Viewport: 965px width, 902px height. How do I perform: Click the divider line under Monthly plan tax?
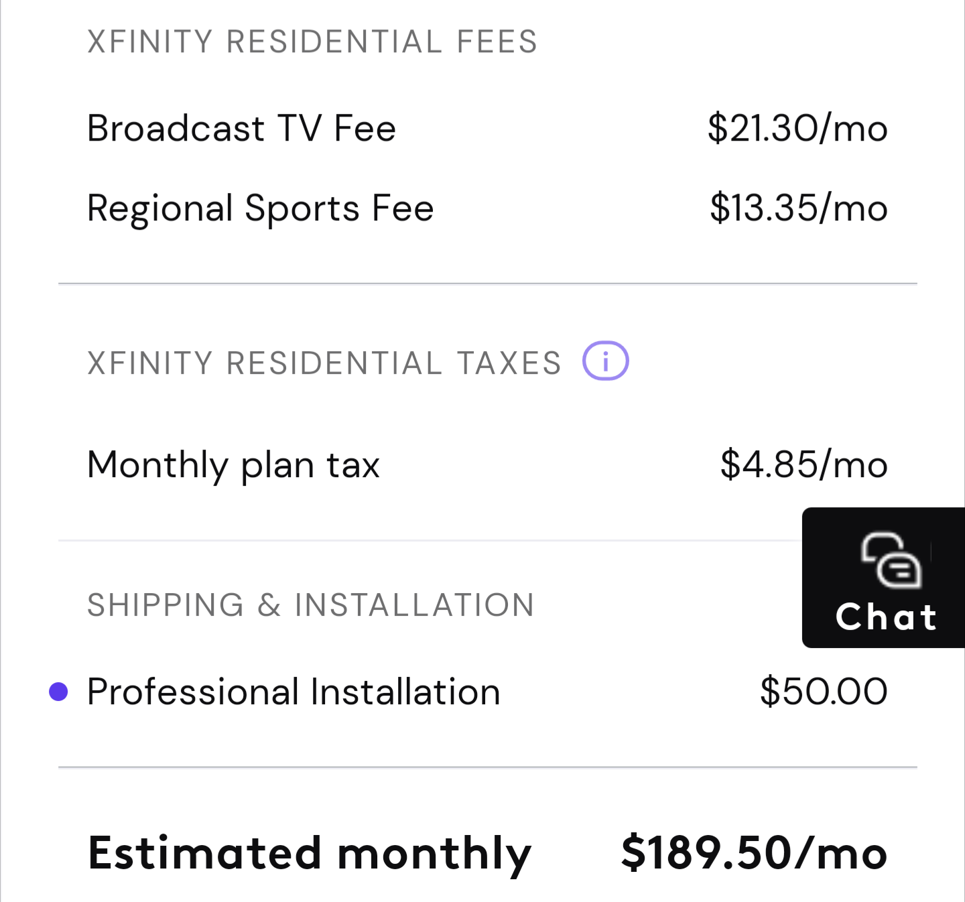pyautogui.click(x=429, y=540)
